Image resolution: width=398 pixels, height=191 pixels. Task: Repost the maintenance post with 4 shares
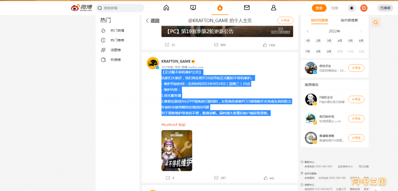[170, 178]
